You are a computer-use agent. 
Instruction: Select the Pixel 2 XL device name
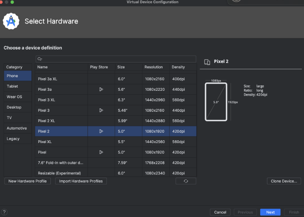click(46, 121)
